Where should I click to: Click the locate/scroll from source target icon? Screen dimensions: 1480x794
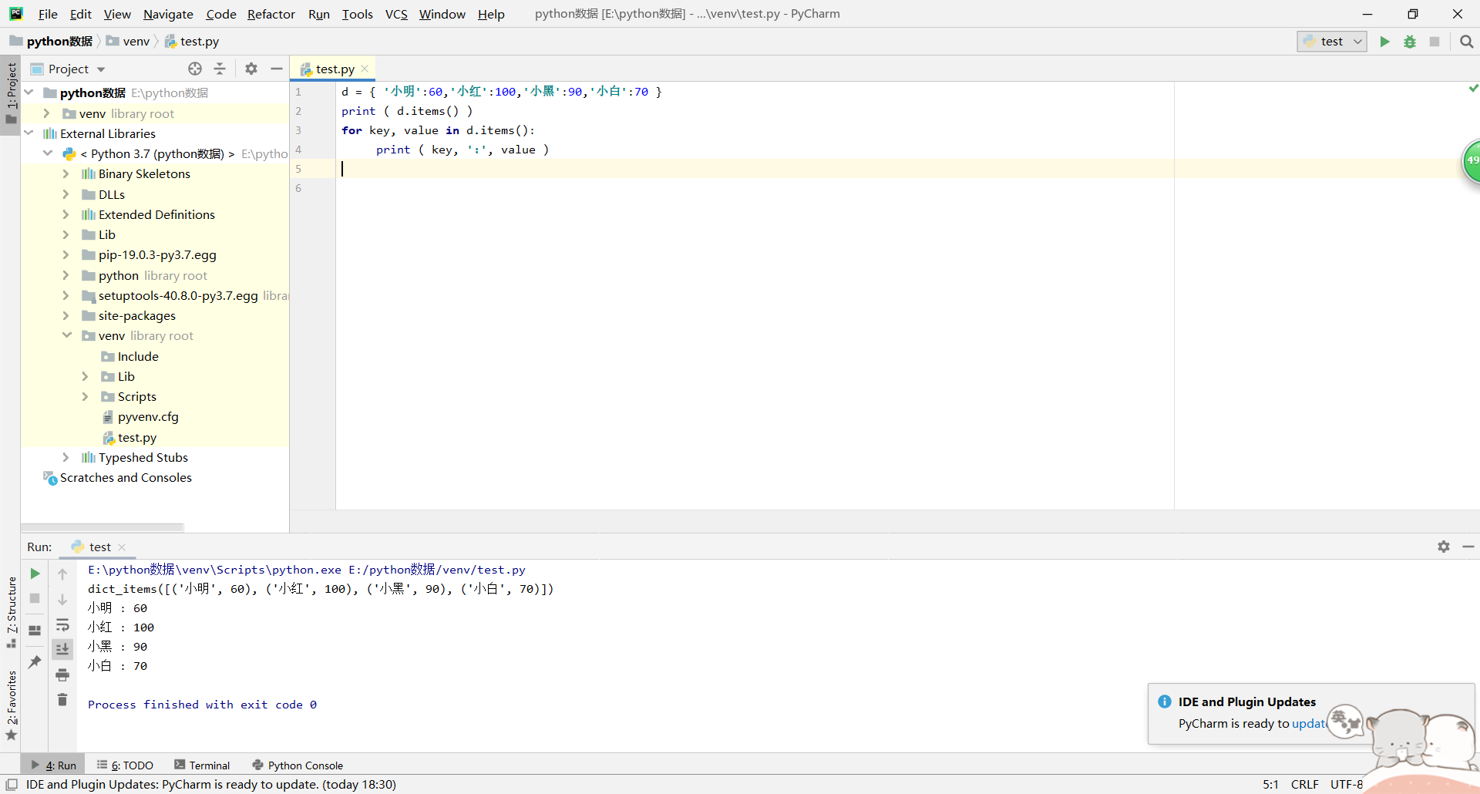(195, 69)
